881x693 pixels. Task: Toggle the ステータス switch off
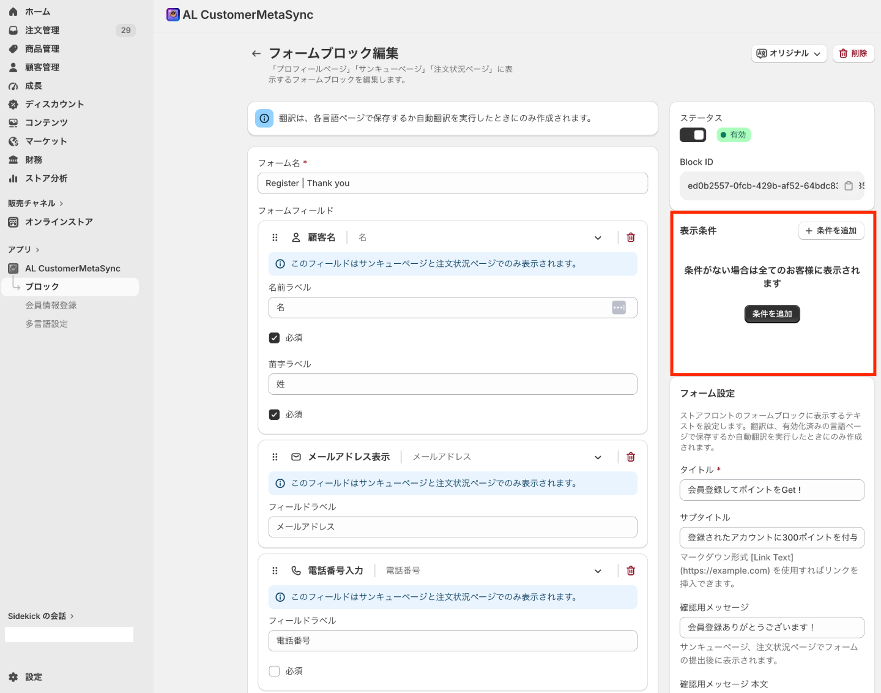tap(693, 135)
